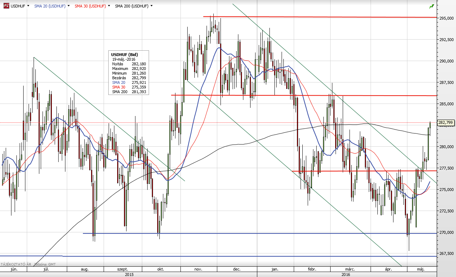Click the 'jan.' month label on time axis
Viewport: 456px width, 277px height.
coord(275,269)
